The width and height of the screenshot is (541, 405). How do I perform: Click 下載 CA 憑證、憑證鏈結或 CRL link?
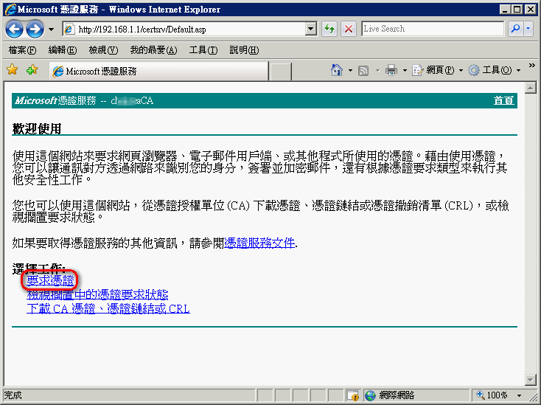tap(108, 308)
